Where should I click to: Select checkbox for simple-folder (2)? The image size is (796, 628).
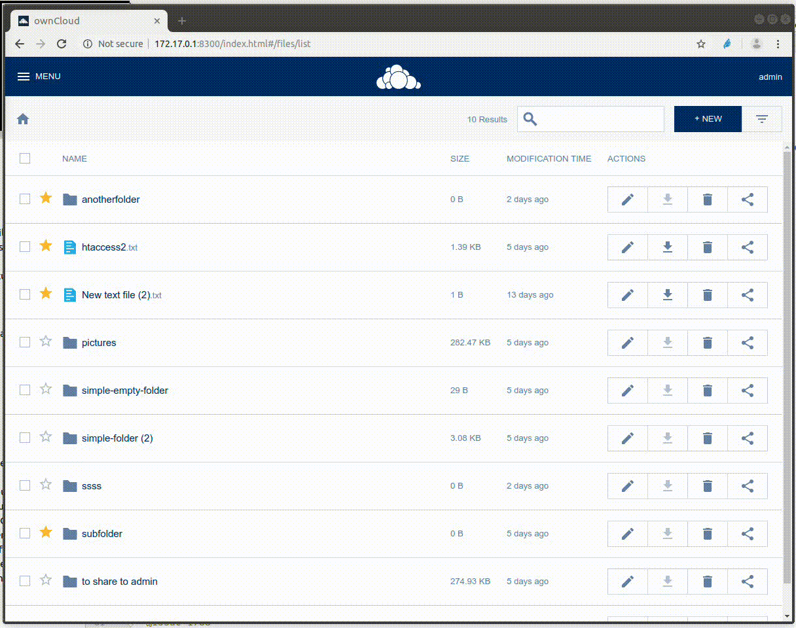[25, 438]
